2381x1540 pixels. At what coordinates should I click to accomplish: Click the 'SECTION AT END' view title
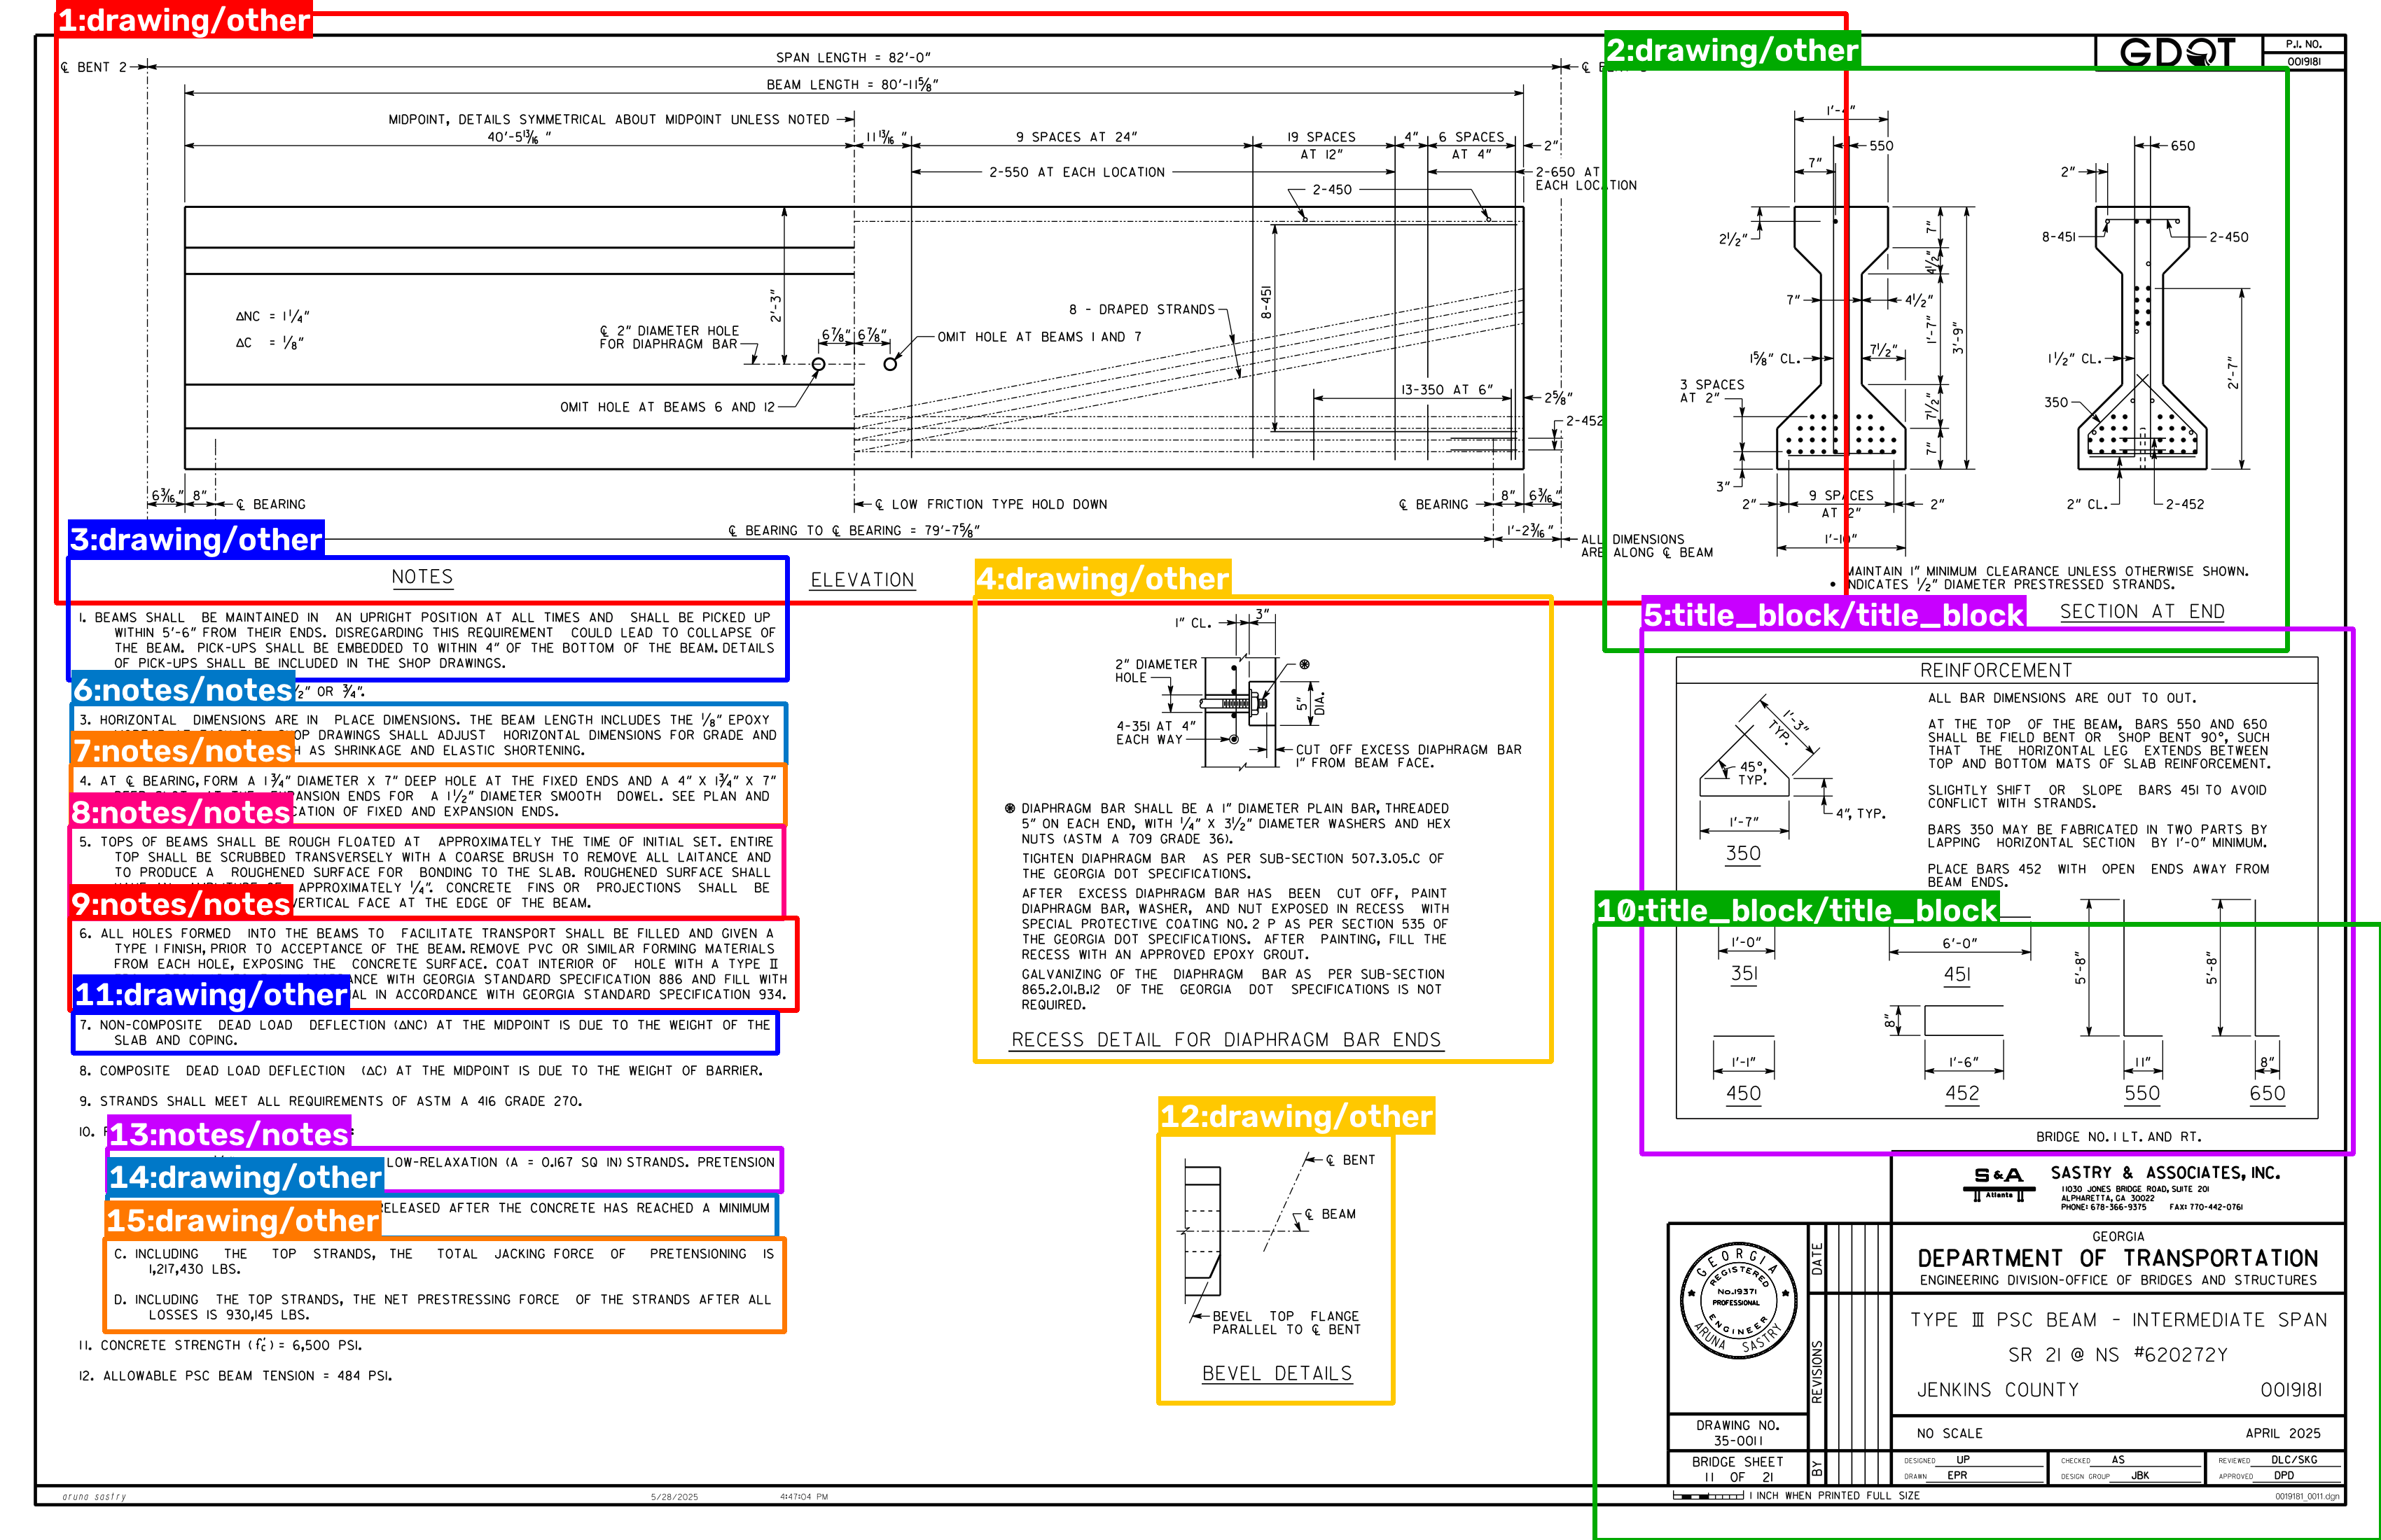2142,612
